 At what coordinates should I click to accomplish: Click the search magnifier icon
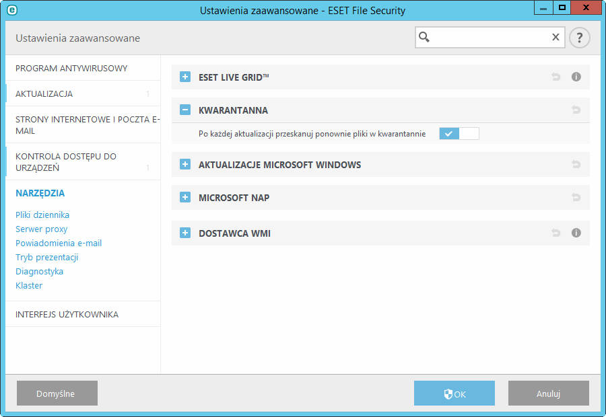(x=424, y=37)
